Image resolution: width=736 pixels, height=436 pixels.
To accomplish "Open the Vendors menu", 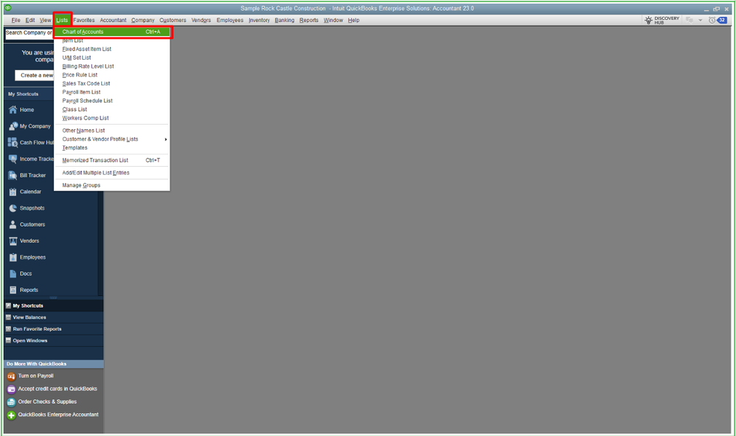I will point(201,20).
